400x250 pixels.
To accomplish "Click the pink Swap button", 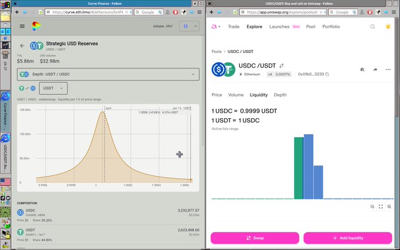I will (255, 238).
